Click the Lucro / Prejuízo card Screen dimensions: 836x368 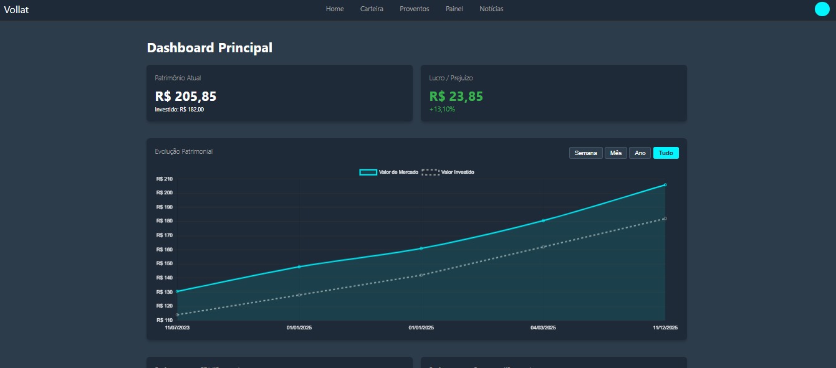point(554,93)
